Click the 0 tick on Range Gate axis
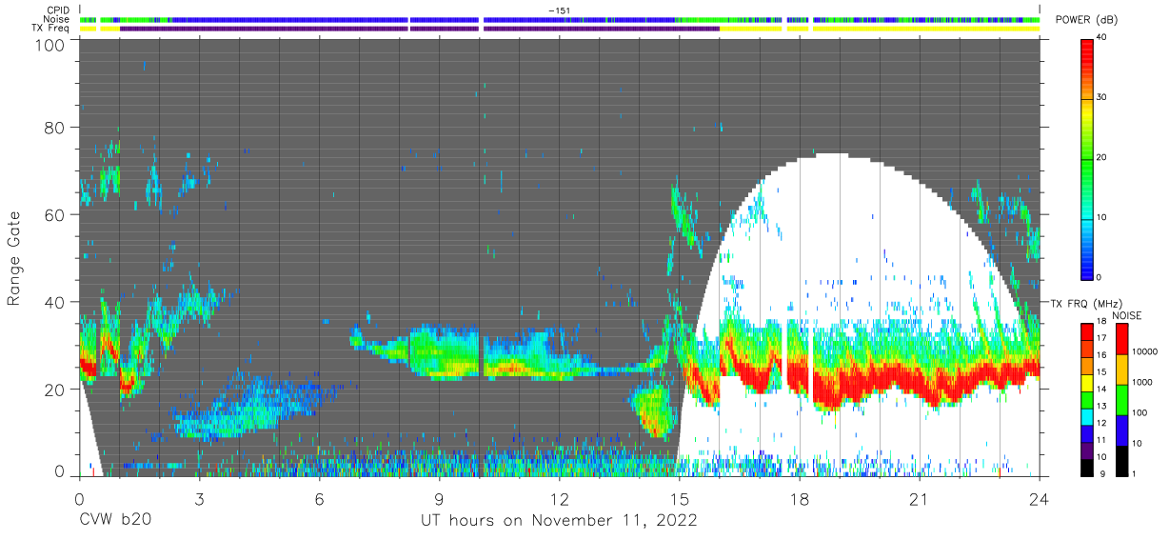1169x540 pixels. coord(62,470)
